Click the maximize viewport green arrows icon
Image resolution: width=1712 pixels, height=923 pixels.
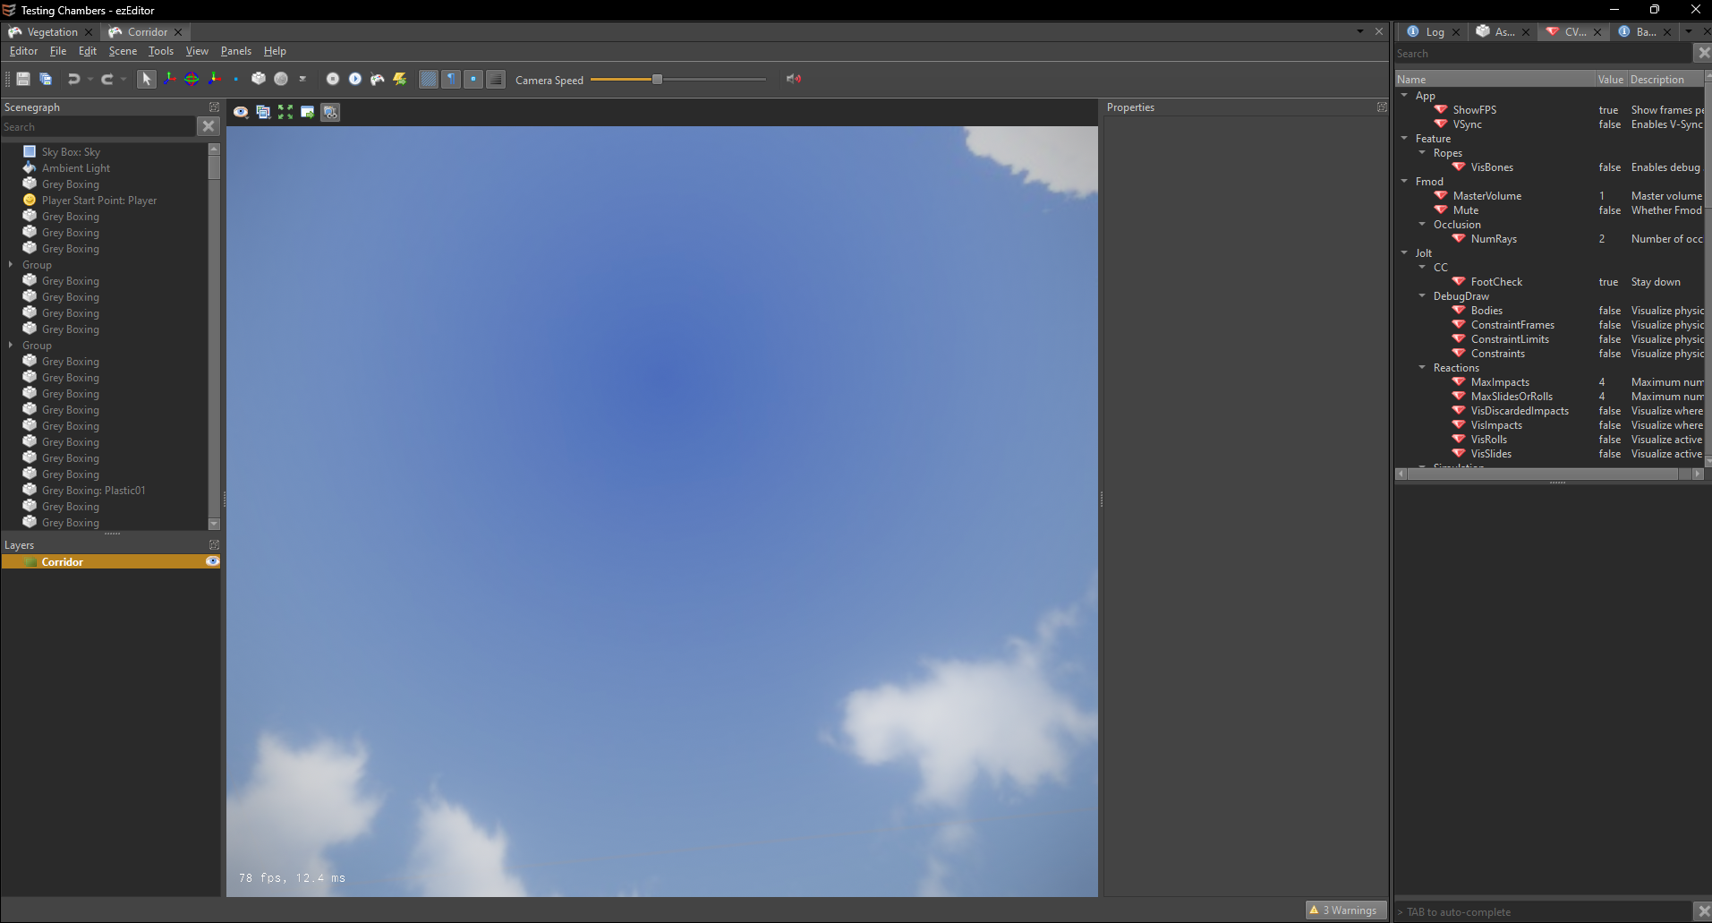(285, 112)
